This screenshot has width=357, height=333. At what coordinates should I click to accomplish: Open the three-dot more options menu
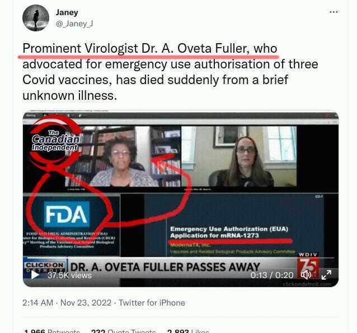coord(333,12)
